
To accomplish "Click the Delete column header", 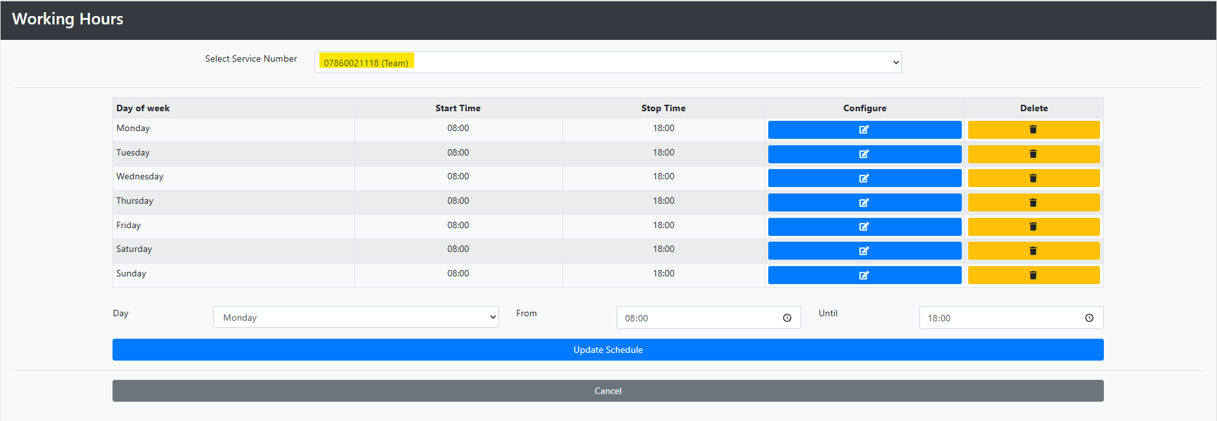I will (x=1034, y=108).
